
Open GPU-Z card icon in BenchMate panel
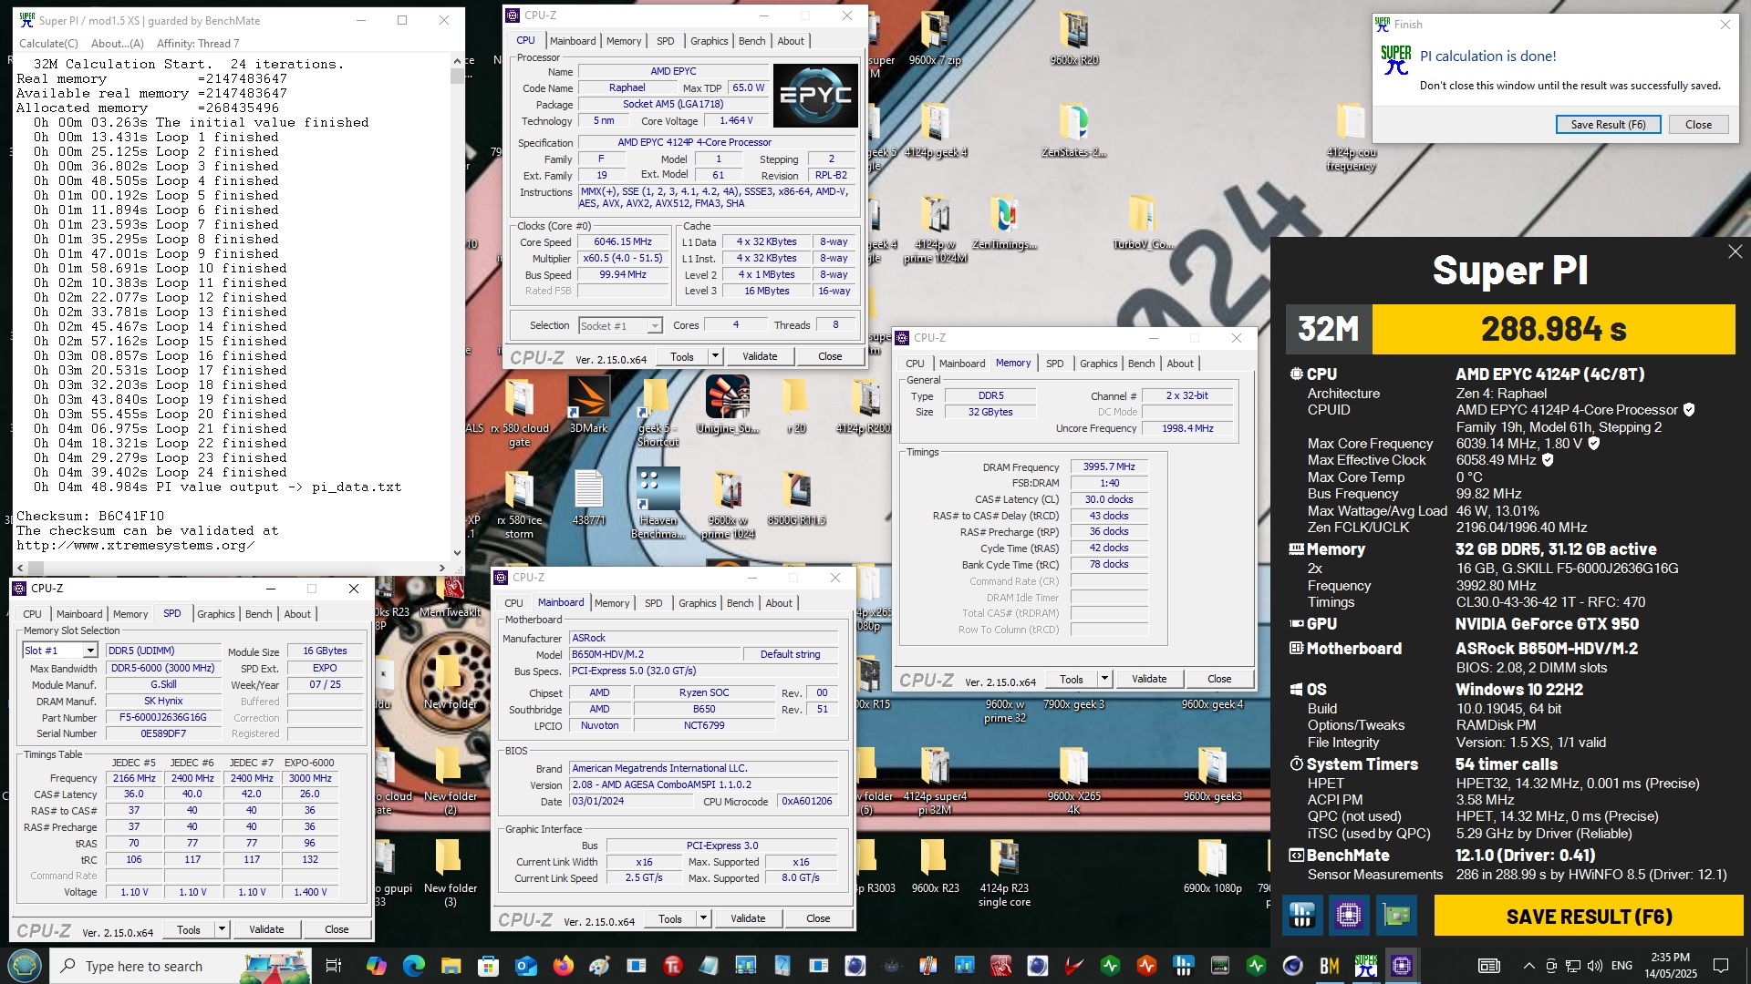pyautogui.click(x=1396, y=915)
